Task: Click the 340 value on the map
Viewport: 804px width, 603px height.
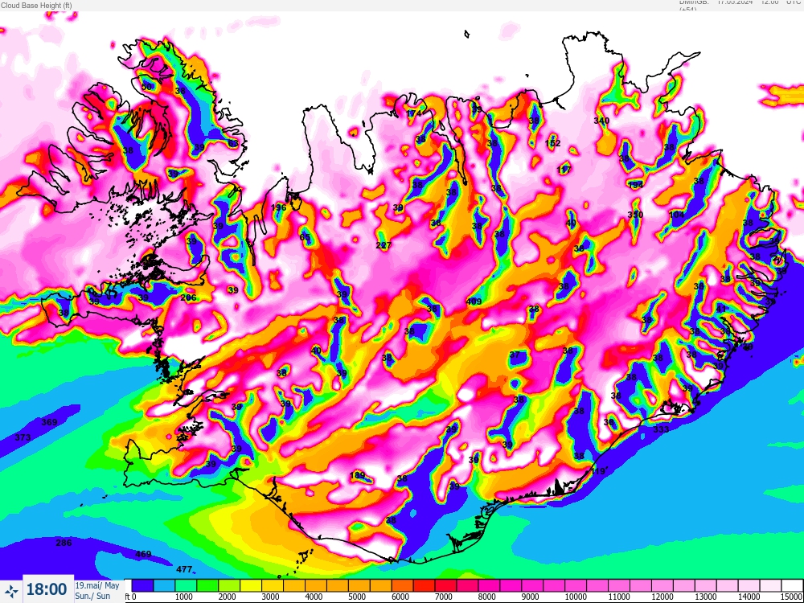Action: click(x=601, y=121)
